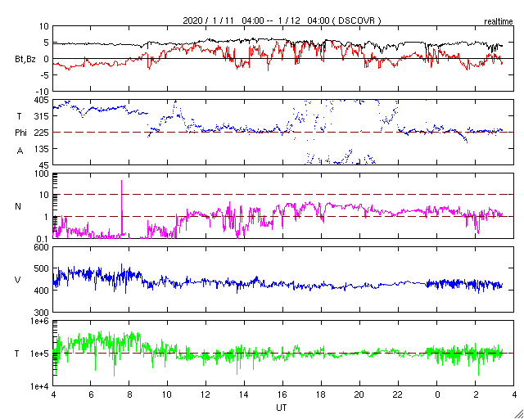Click the 'Bt,Bz' axis label
The width and height of the screenshot is (524, 419).
pos(25,60)
